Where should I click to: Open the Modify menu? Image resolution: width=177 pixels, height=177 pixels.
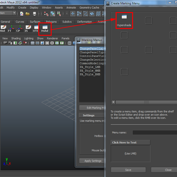pos(11,8)
